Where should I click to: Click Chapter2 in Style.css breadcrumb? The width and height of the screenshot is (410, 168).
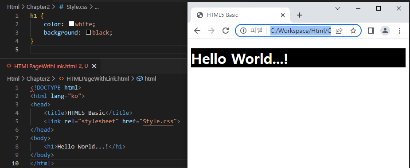coord(38,7)
